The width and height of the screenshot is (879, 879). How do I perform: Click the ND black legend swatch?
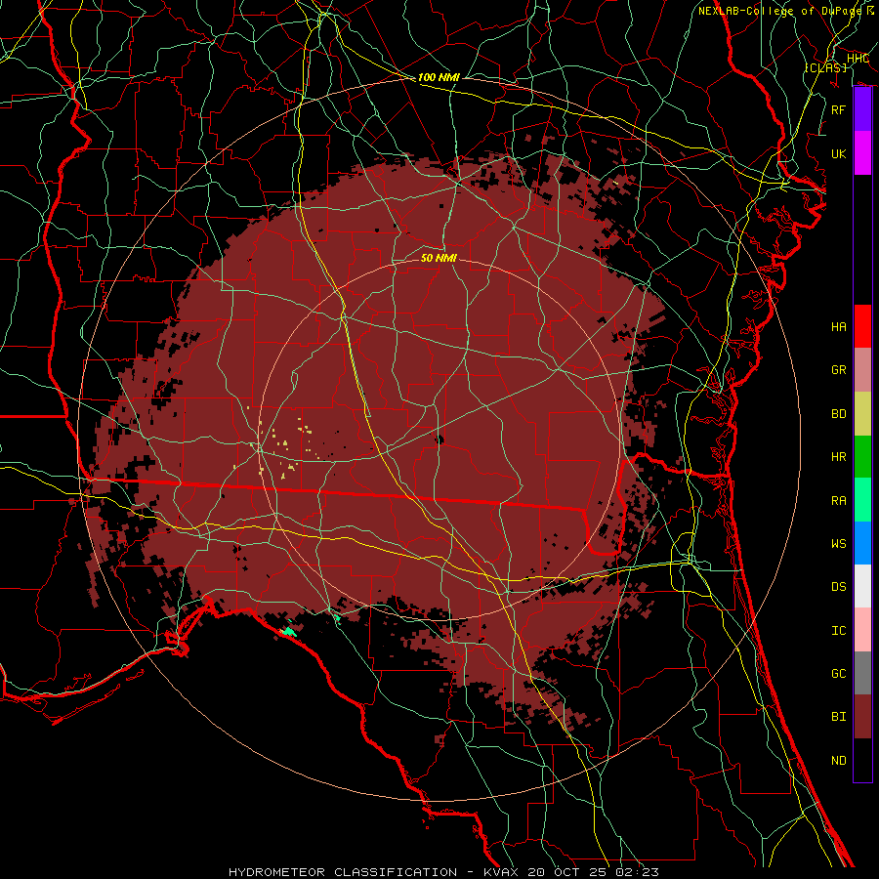[x=862, y=760]
